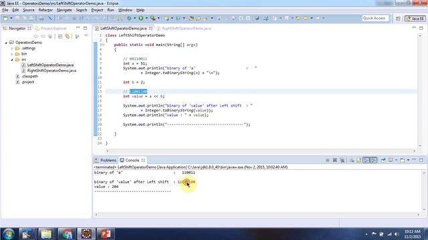Image resolution: width=428 pixels, height=240 pixels.
Task: Toggle Skip All Breakpoints in toolbar
Action: click(50, 18)
